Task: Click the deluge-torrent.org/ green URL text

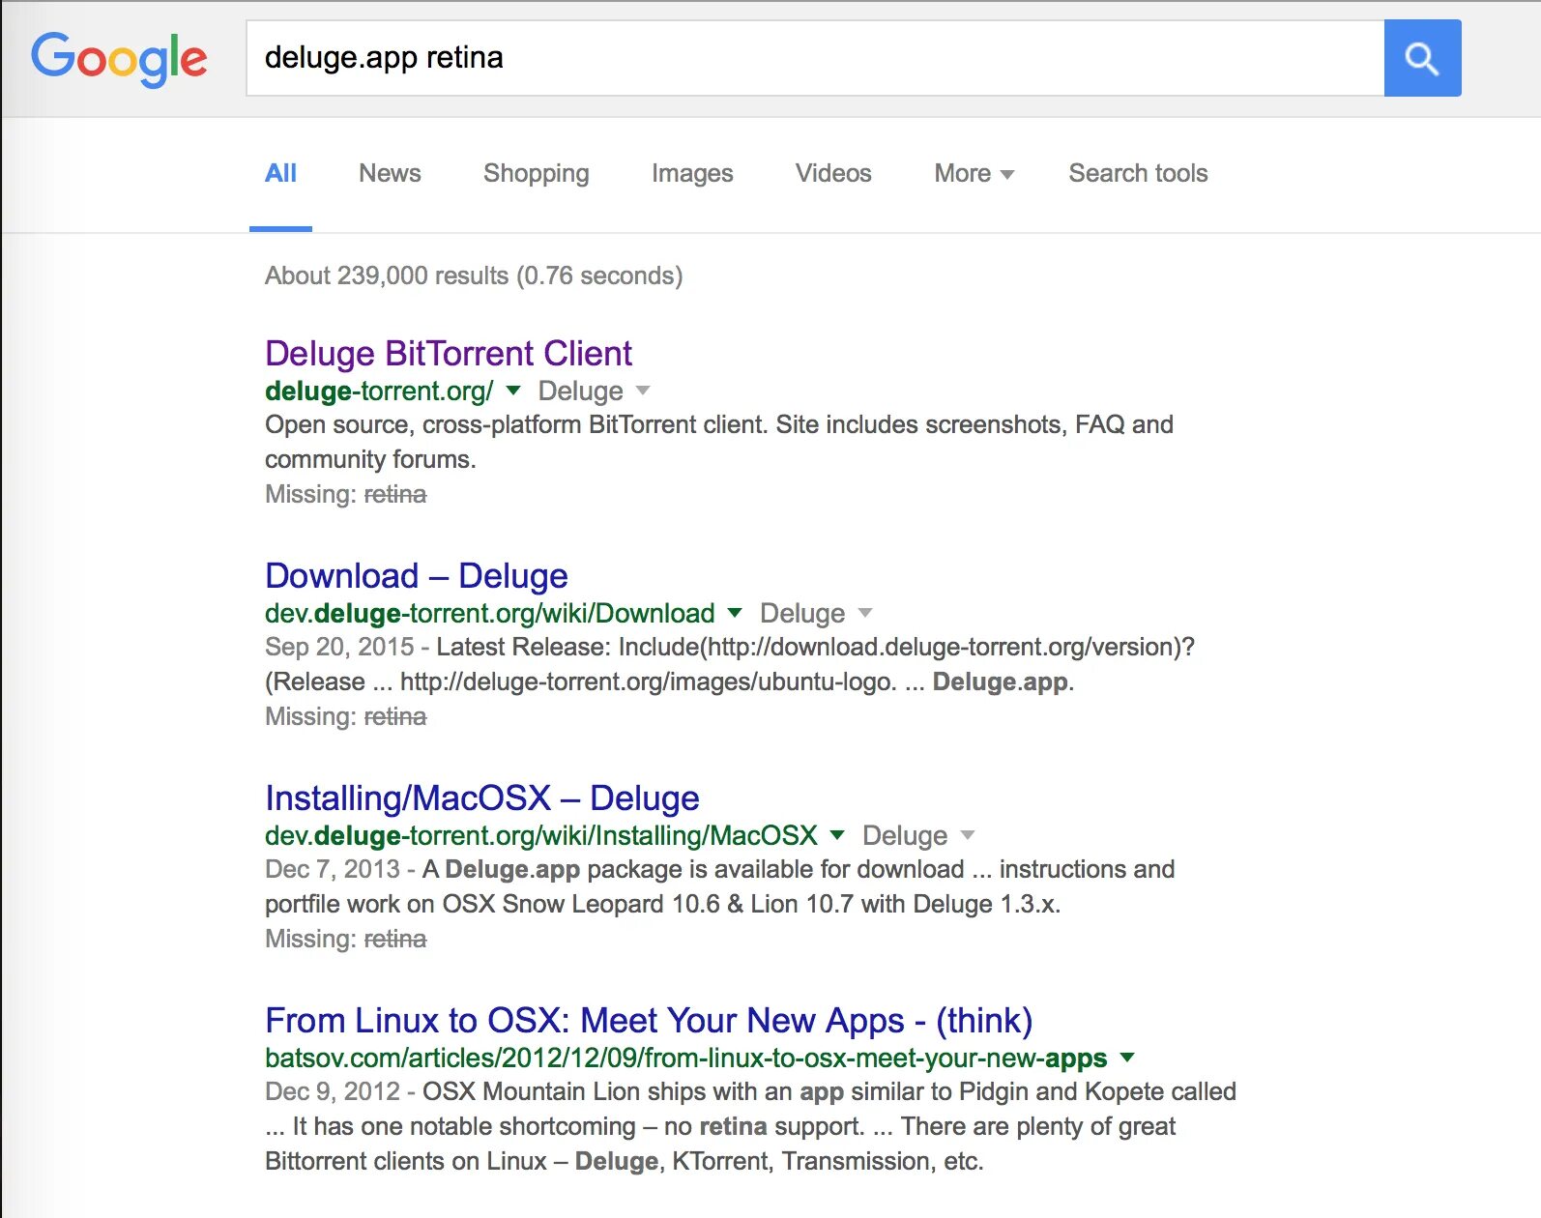Action: (x=379, y=391)
